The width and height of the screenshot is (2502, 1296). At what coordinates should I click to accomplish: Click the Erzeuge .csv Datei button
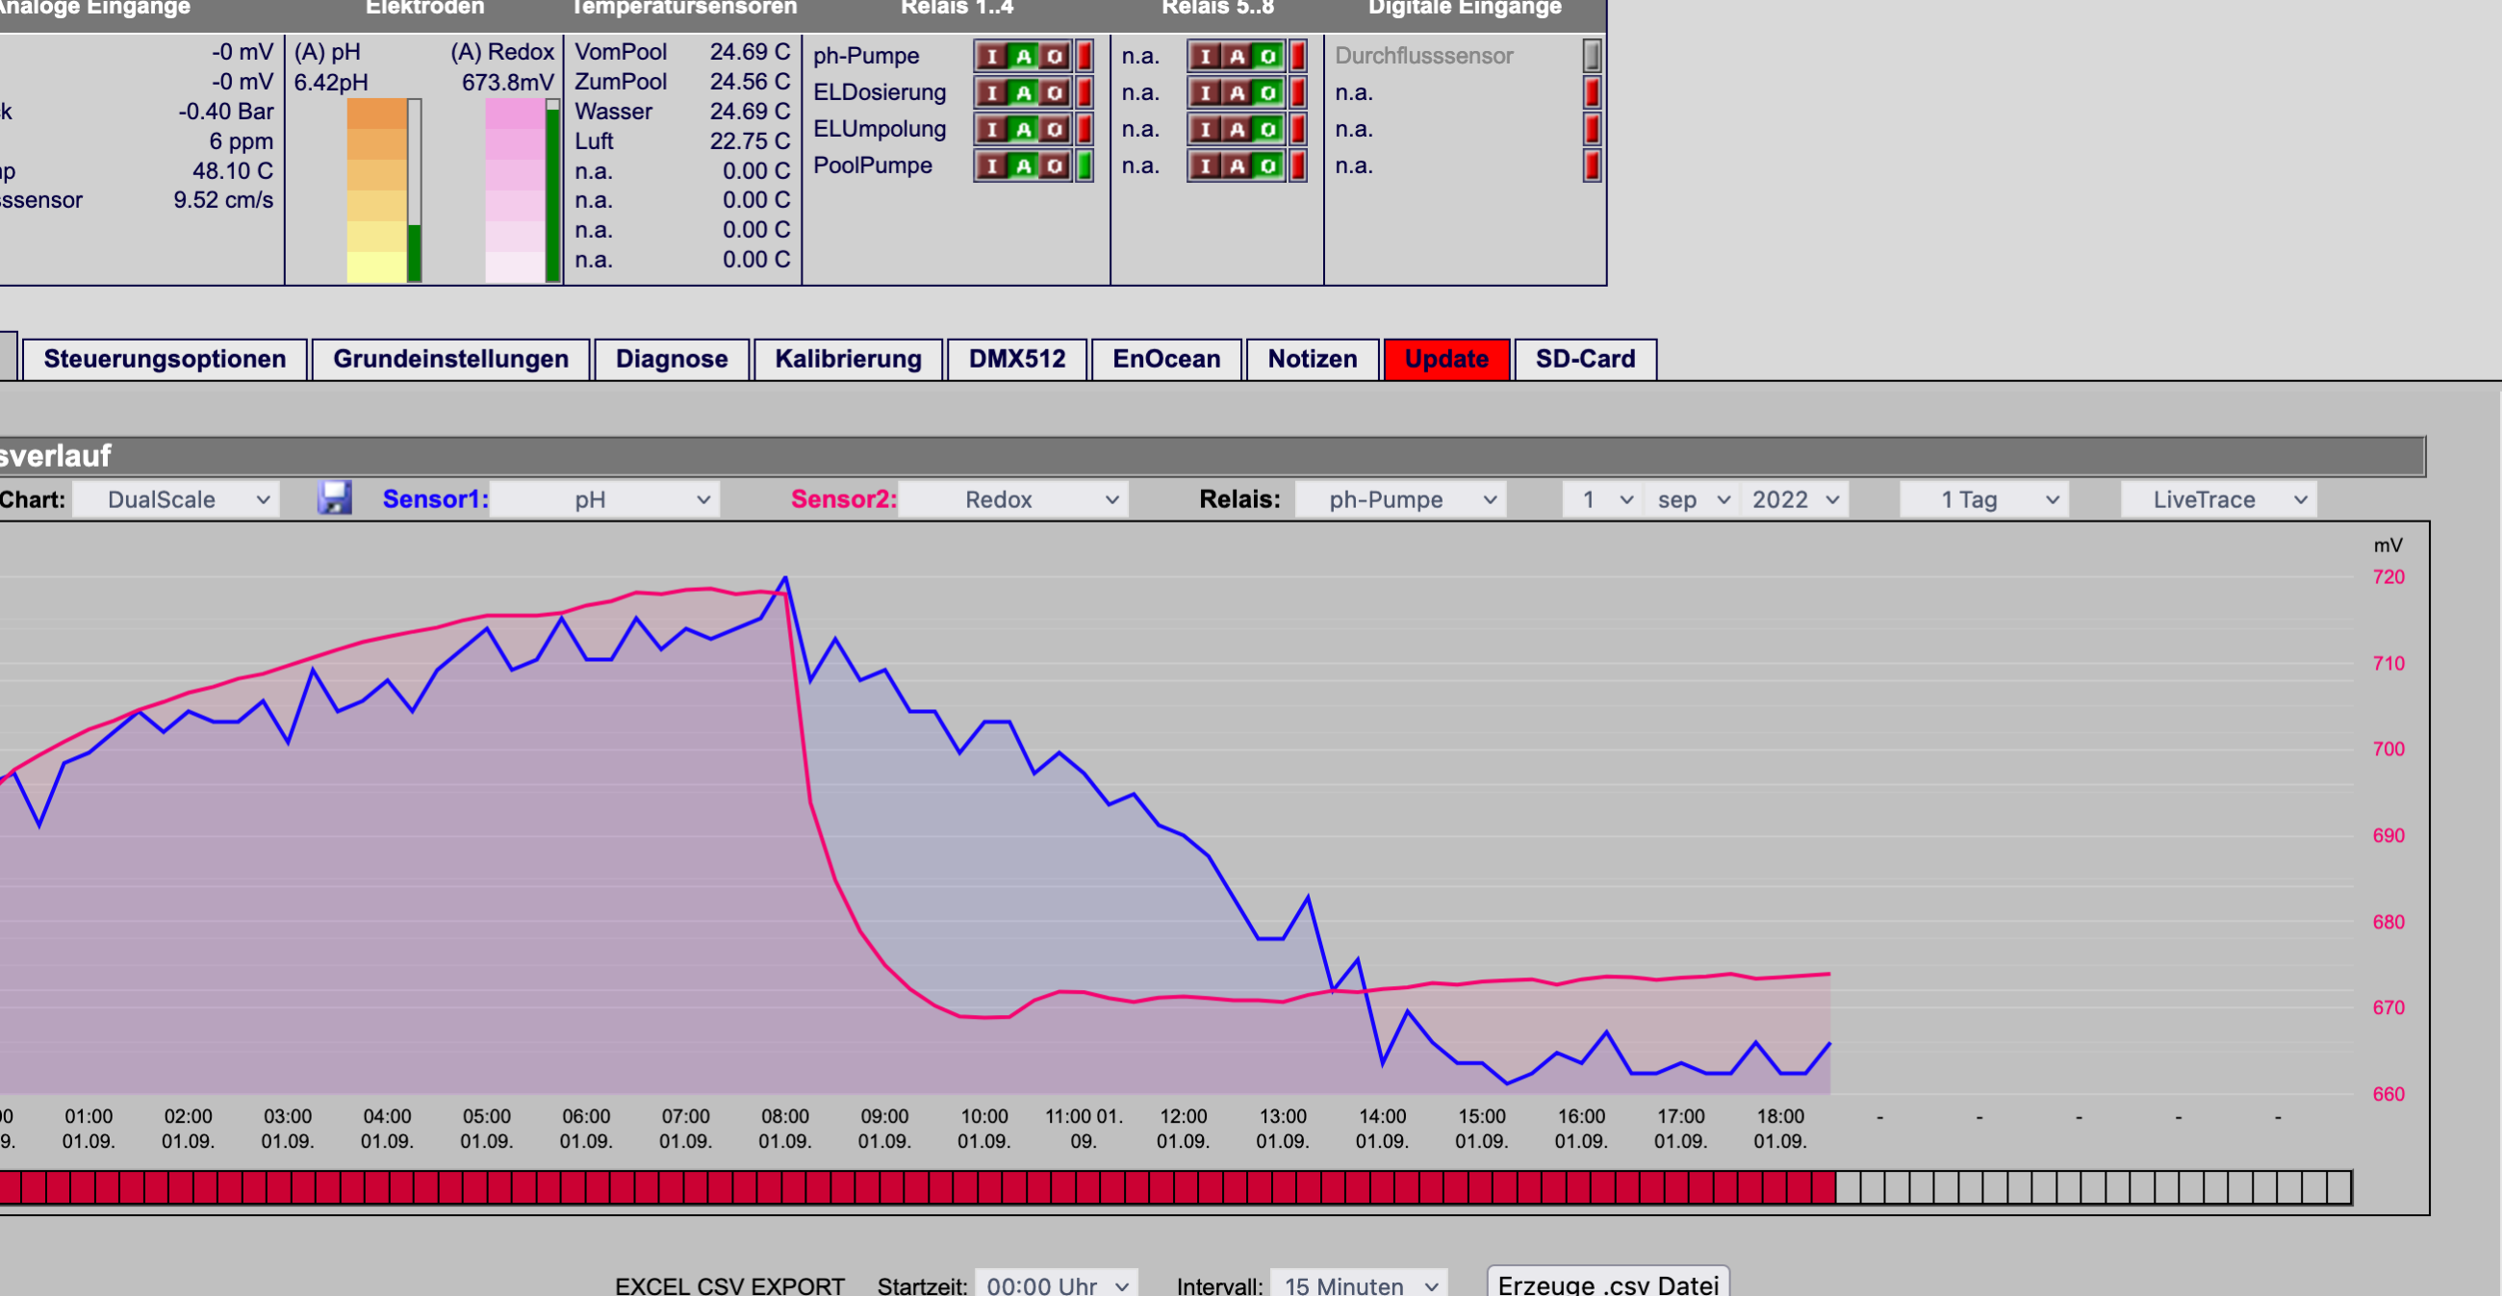(1608, 1283)
